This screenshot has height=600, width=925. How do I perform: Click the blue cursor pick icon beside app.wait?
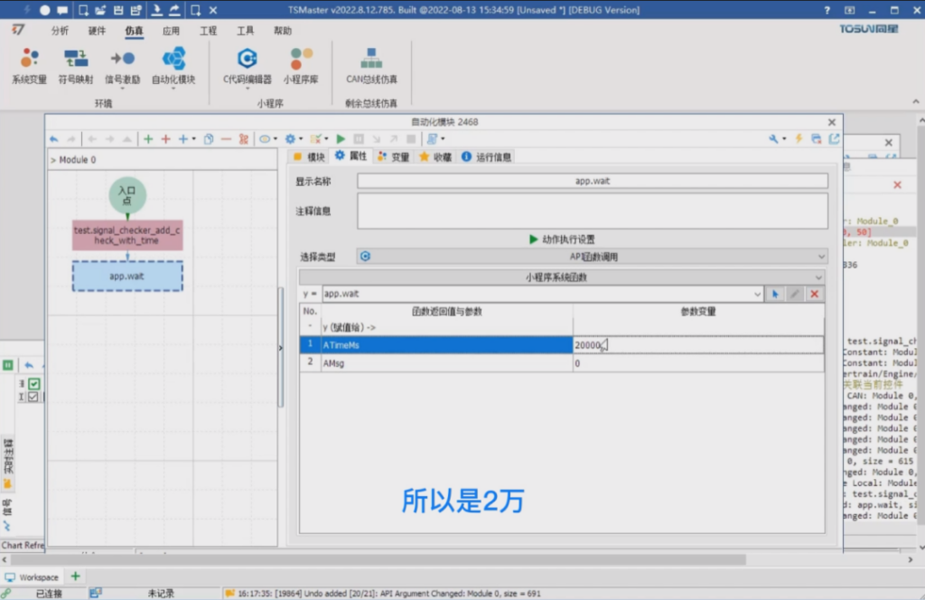coord(775,294)
